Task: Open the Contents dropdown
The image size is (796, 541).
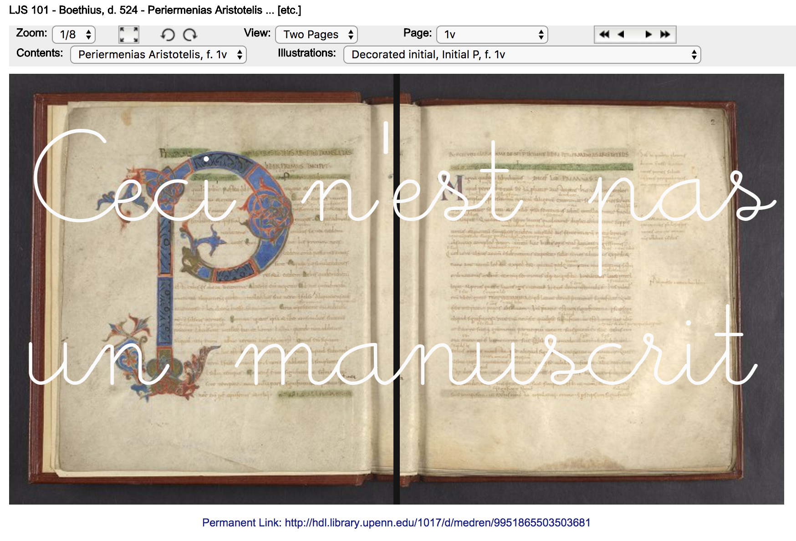Action: pos(158,55)
